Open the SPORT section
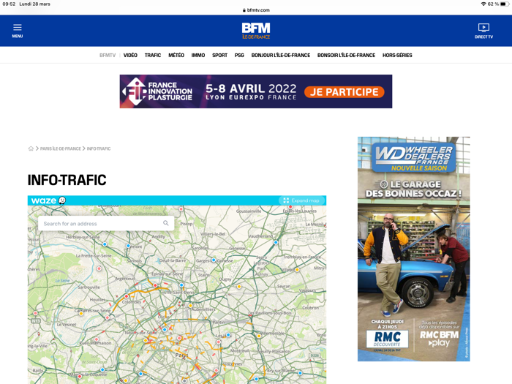This screenshot has width=512, height=384. point(219,55)
